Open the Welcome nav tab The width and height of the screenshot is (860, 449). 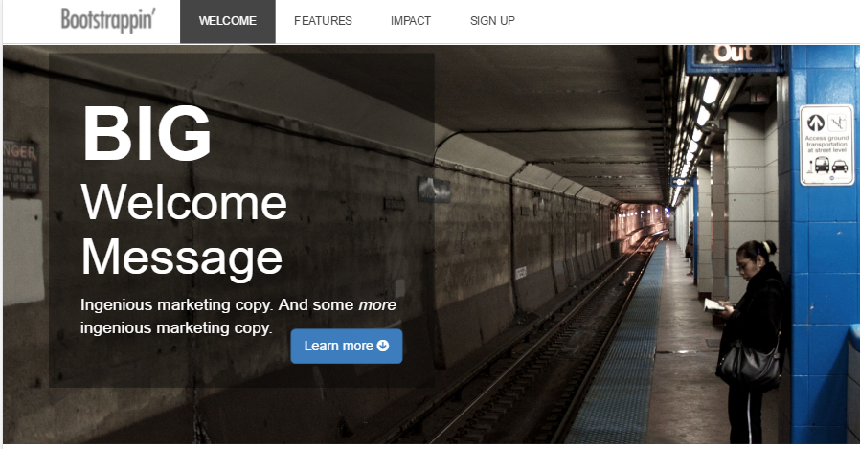click(x=228, y=21)
